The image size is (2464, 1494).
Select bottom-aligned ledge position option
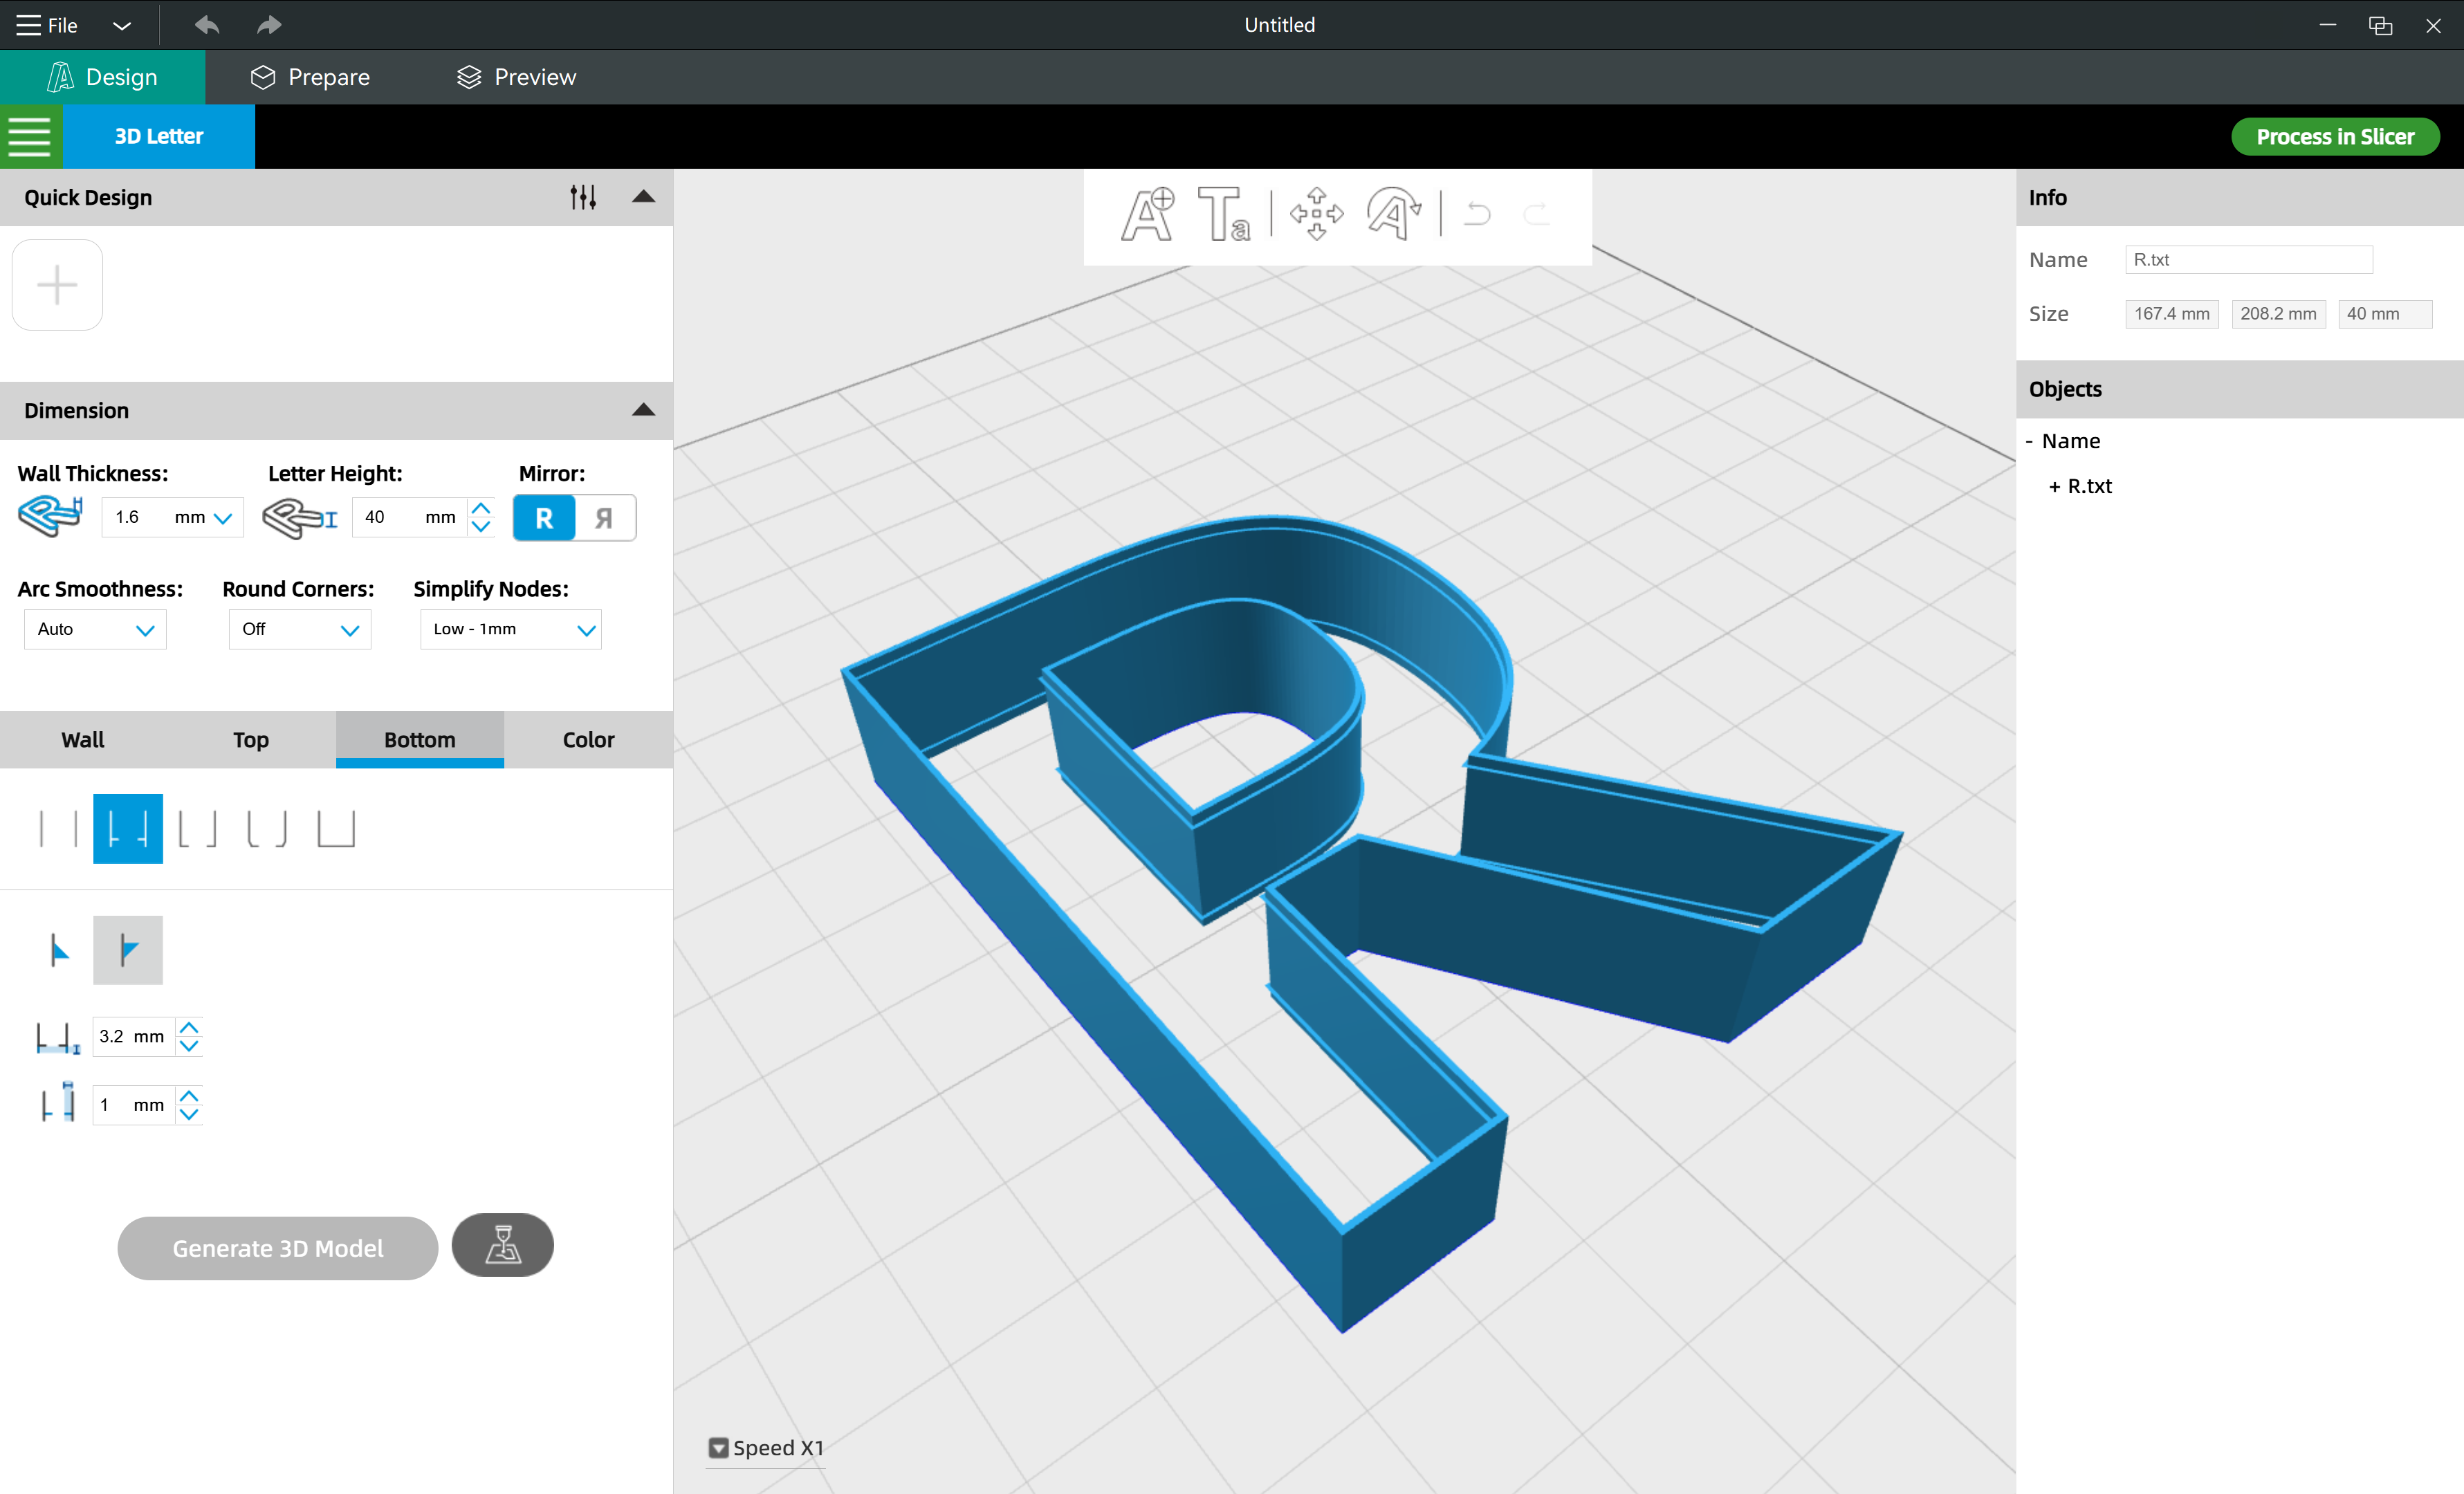59,950
